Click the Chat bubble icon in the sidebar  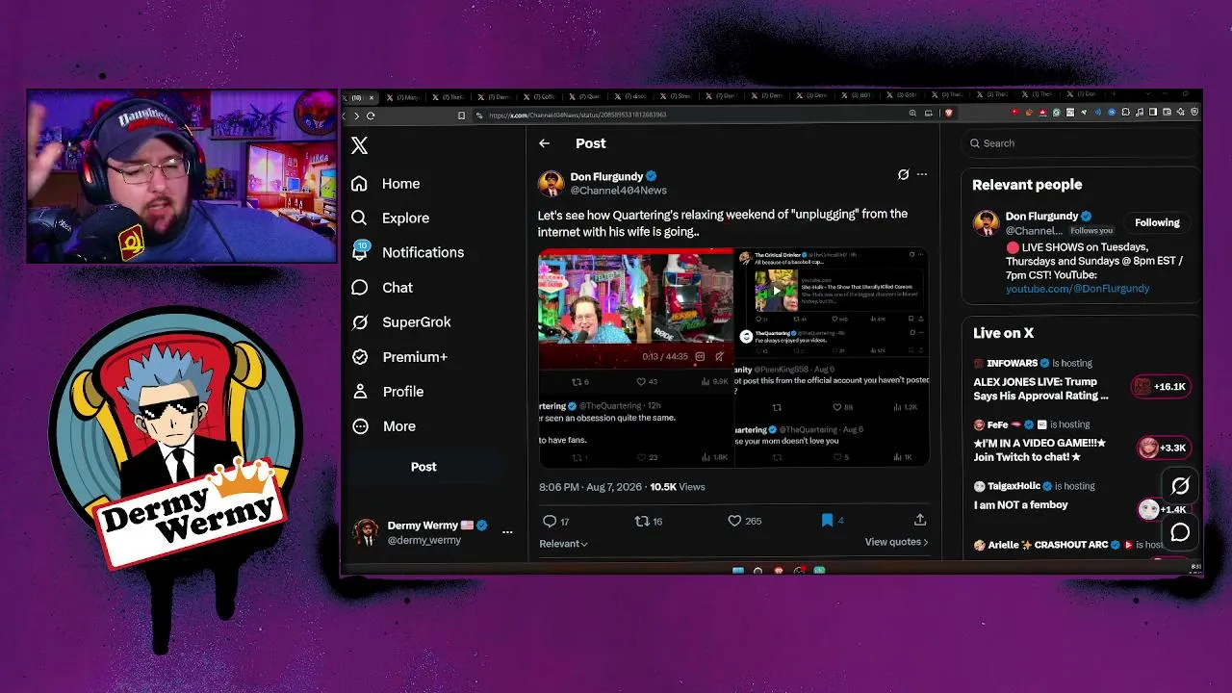click(x=359, y=288)
